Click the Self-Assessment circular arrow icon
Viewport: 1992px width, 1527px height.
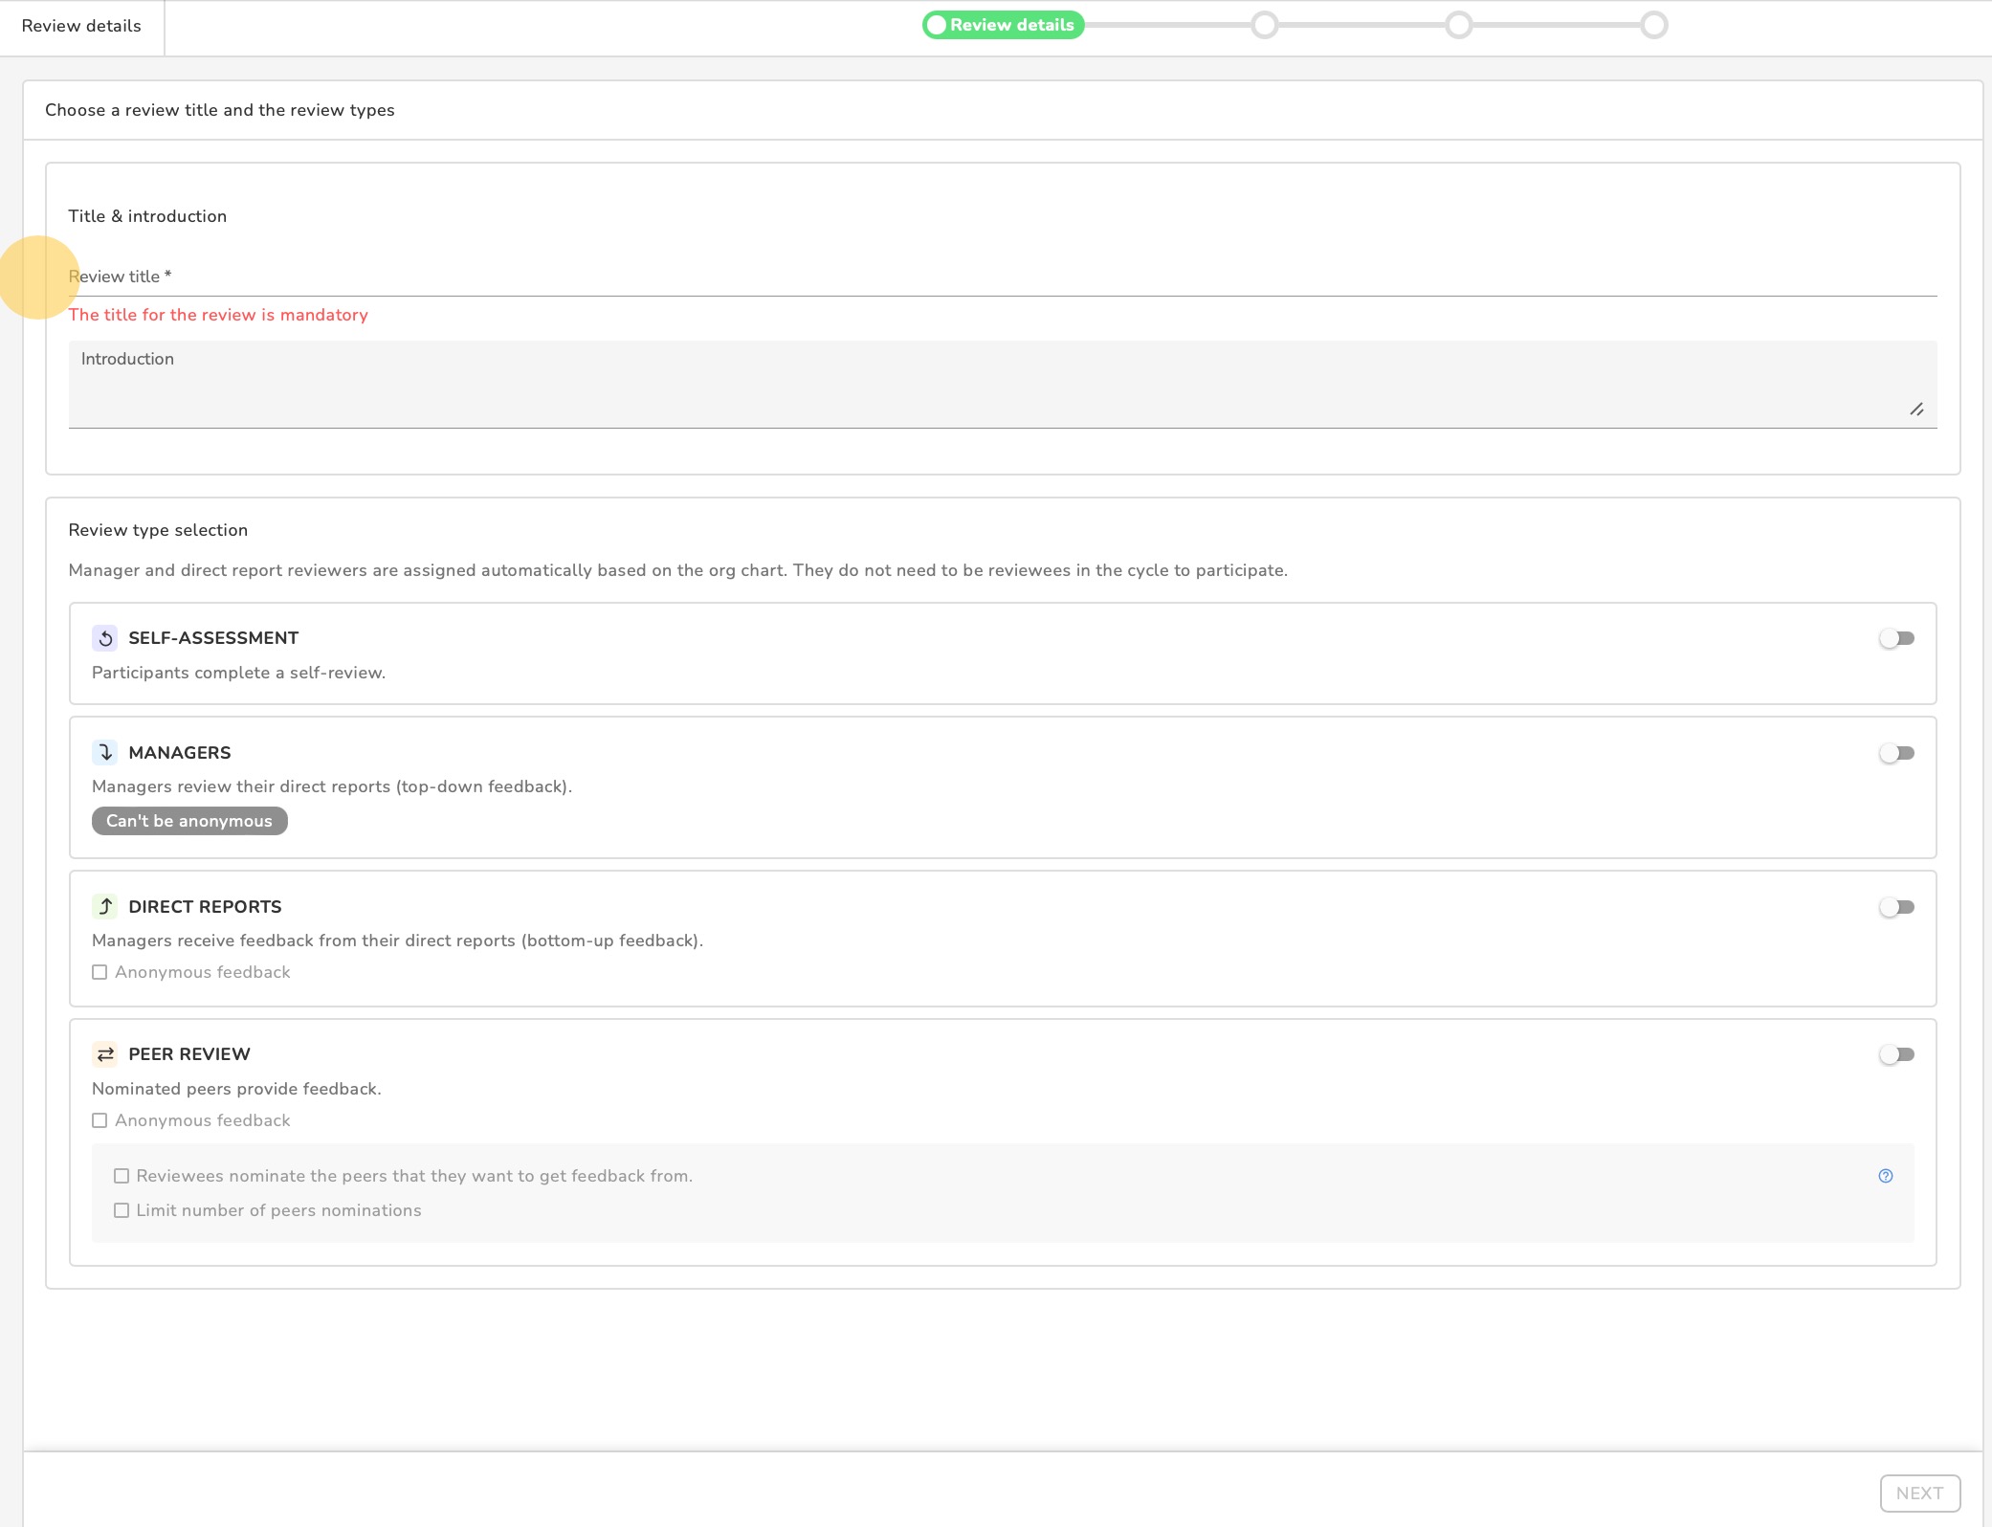tap(105, 638)
